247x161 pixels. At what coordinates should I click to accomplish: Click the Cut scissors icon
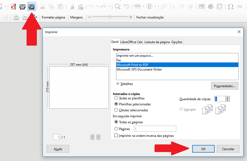(43, 7)
